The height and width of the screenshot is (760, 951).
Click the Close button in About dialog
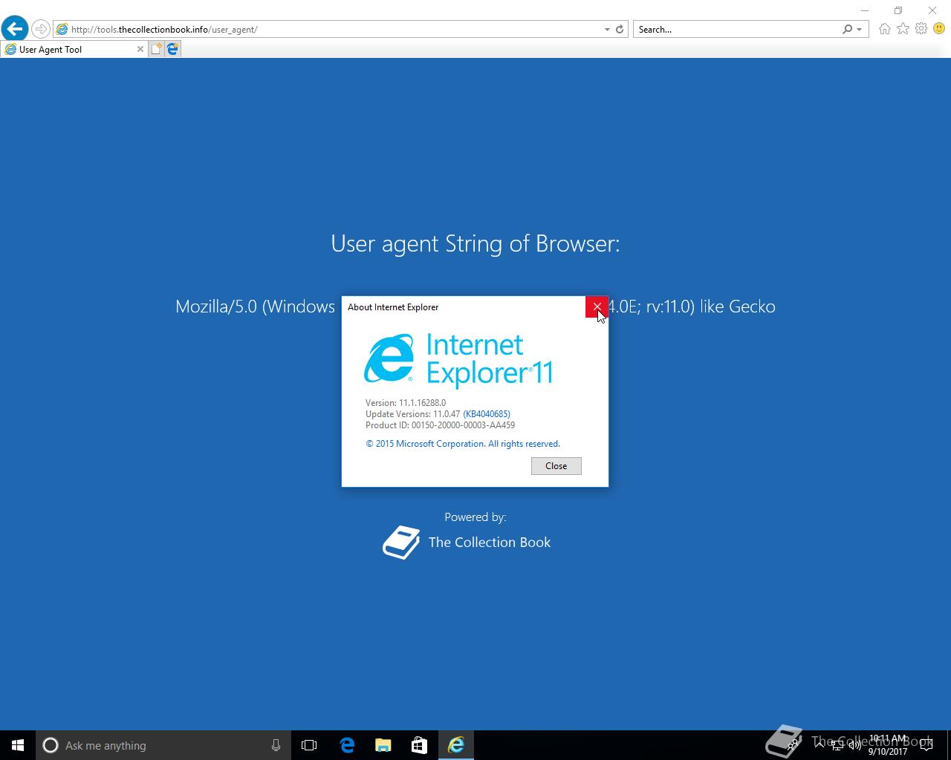point(556,466)
